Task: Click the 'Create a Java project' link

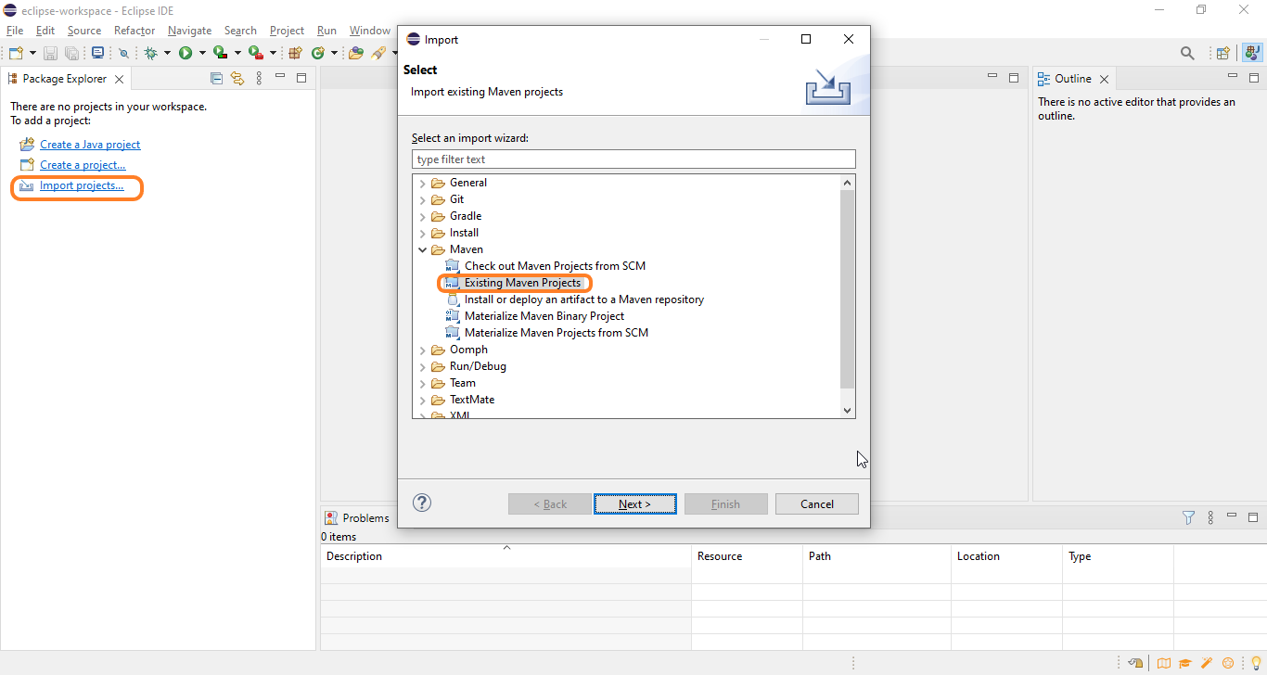Action: pyautogui.click(x=90, y=145)
